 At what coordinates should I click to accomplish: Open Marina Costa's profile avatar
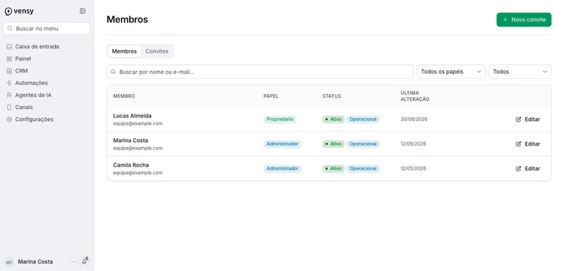click(x=9, y=262)
